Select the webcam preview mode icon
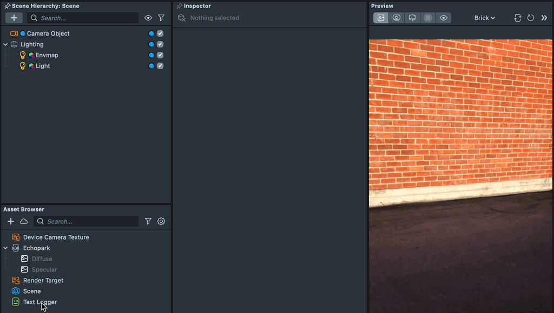 pyautogui.click(x=397, y=18)
